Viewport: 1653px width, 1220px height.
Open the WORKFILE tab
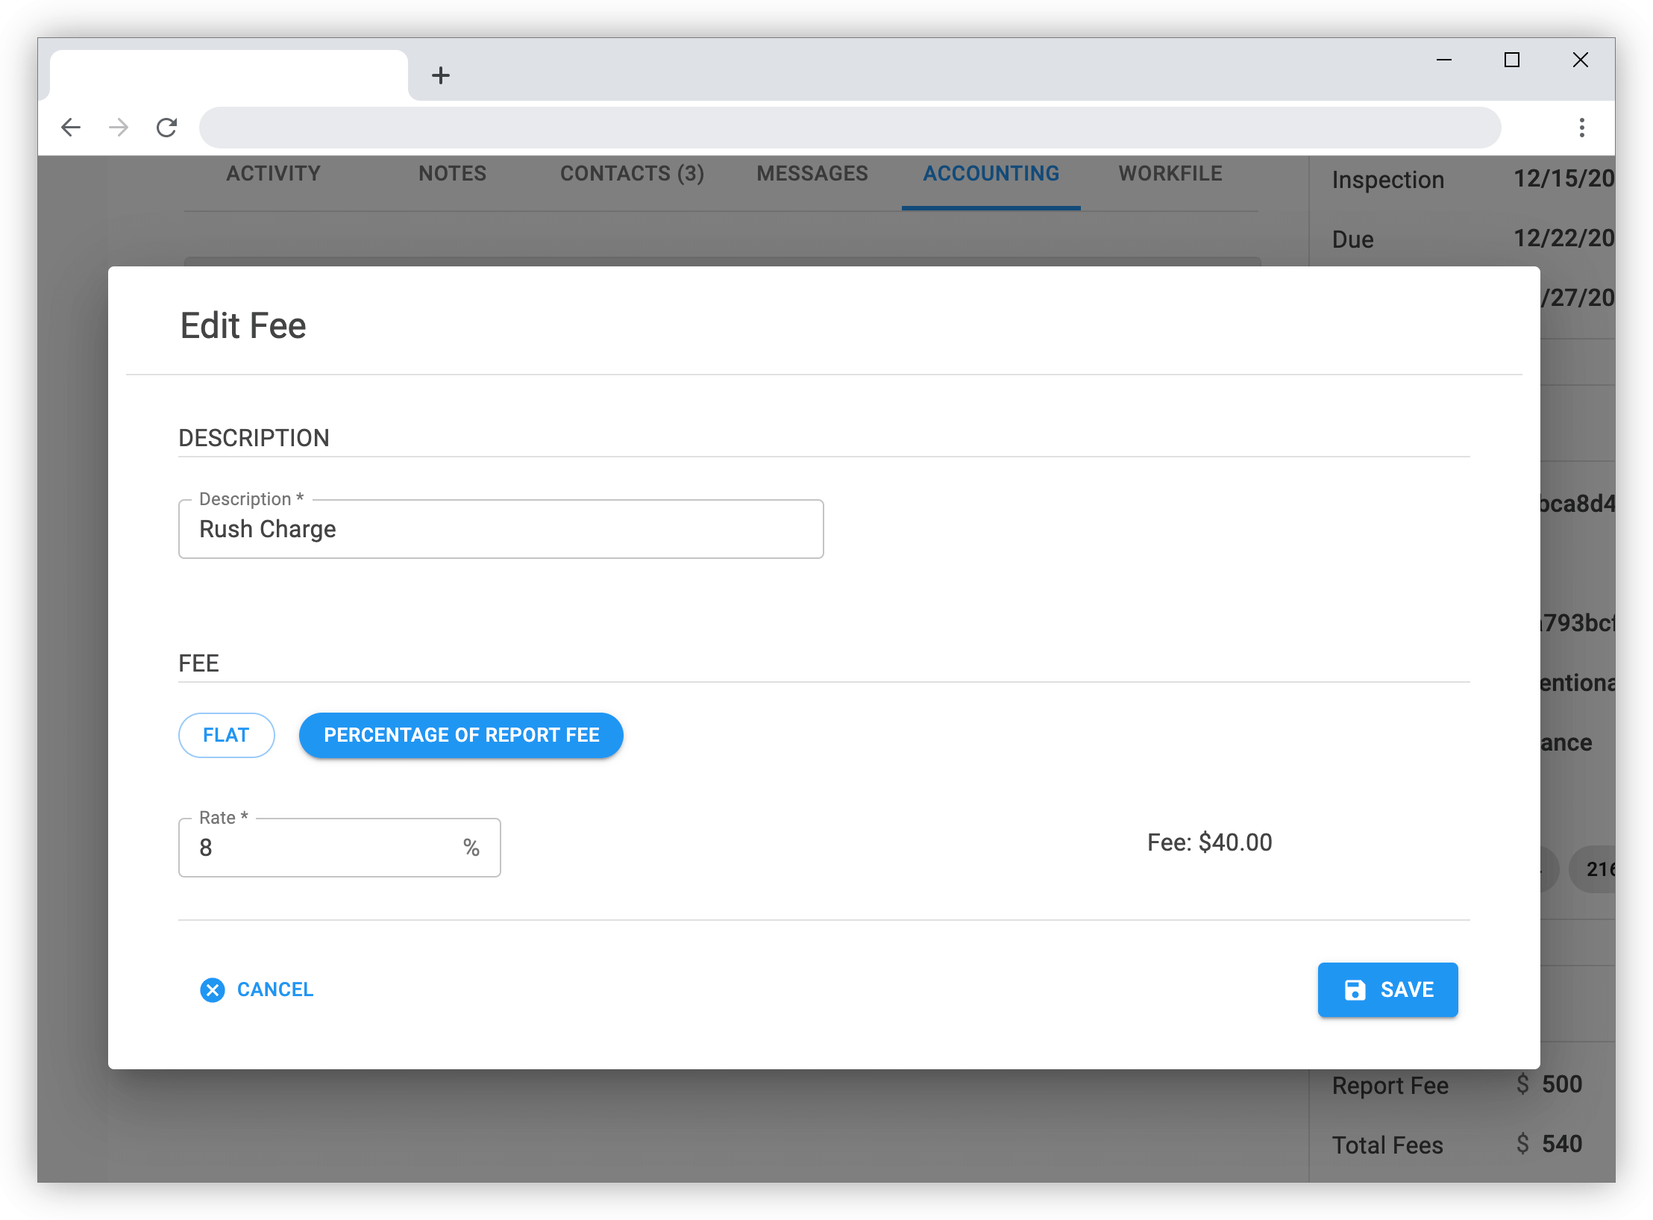[1170, 173]
